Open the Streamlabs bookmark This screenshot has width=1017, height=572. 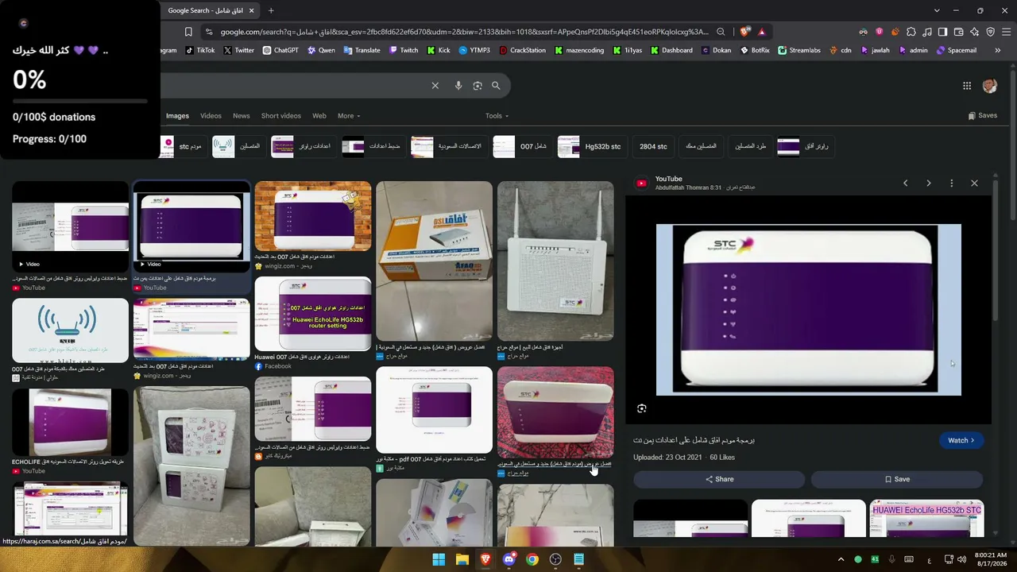point(799,50)
